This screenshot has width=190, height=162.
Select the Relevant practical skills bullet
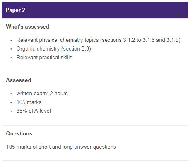[x=44, y=57]
